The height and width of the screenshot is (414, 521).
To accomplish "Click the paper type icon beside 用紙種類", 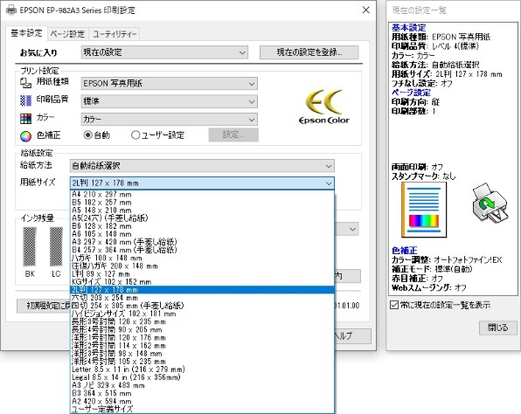I will pyautogui.click(x=25, y=83).
